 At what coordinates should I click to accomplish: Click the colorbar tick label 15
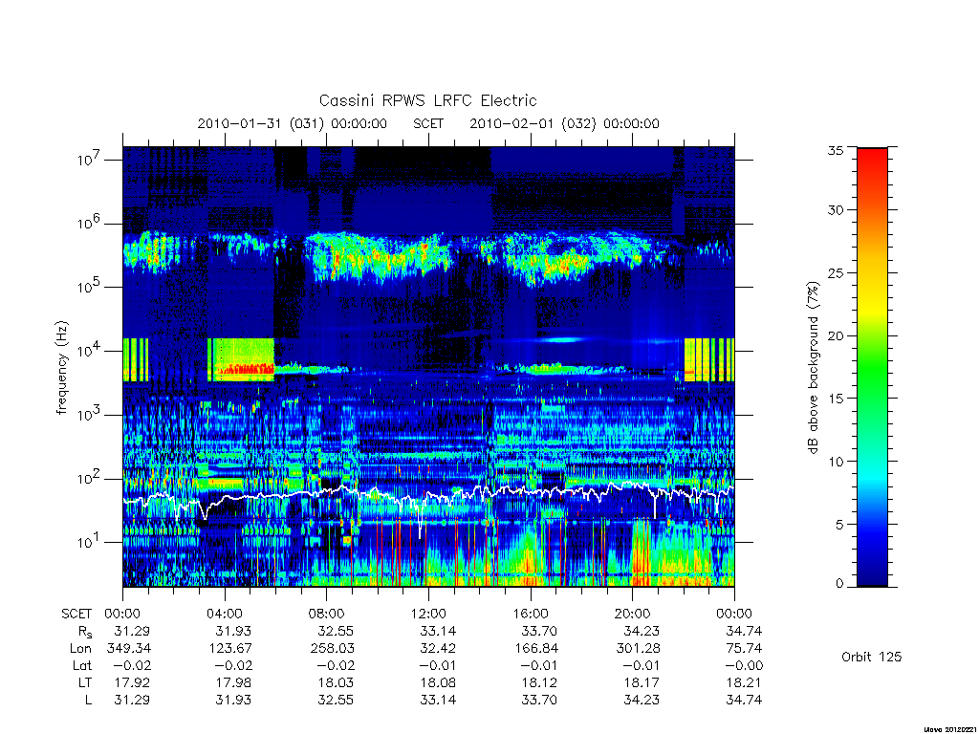(836, 399)
